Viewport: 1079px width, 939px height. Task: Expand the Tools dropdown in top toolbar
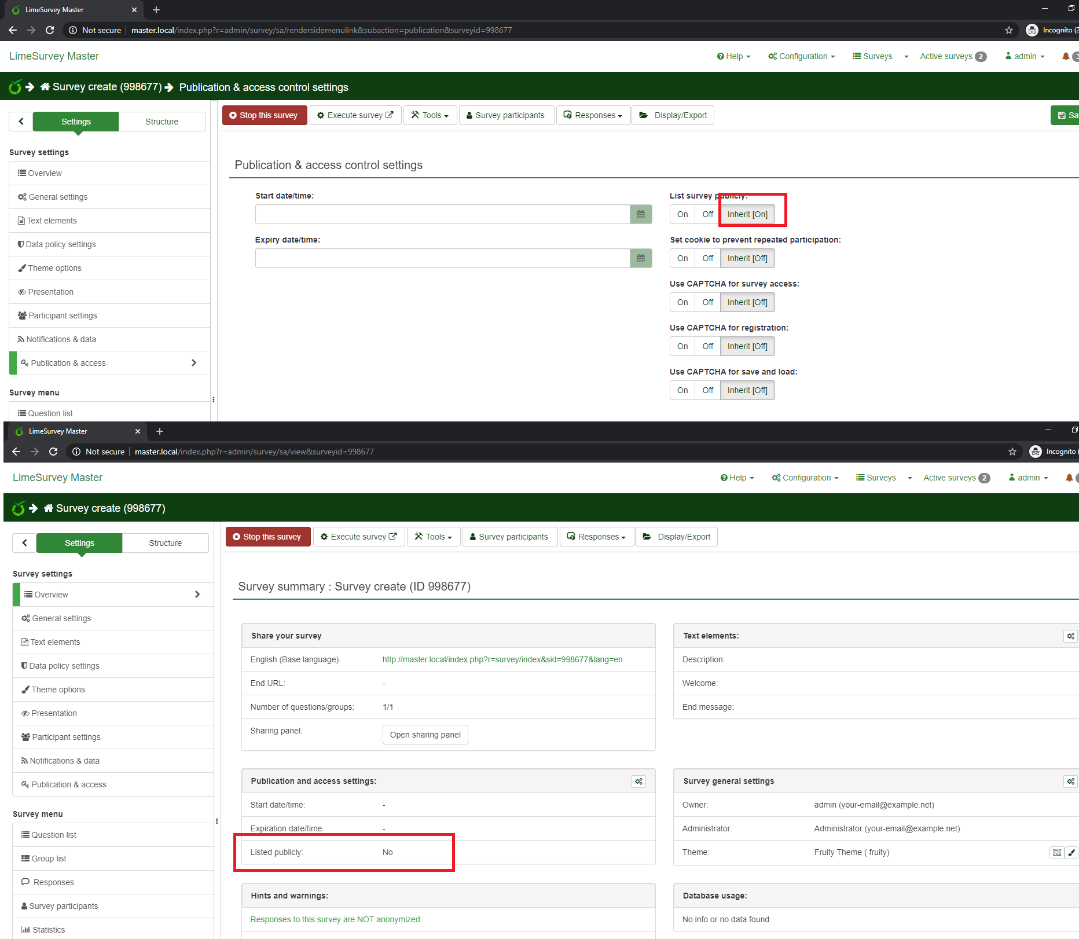coord(430,115)
